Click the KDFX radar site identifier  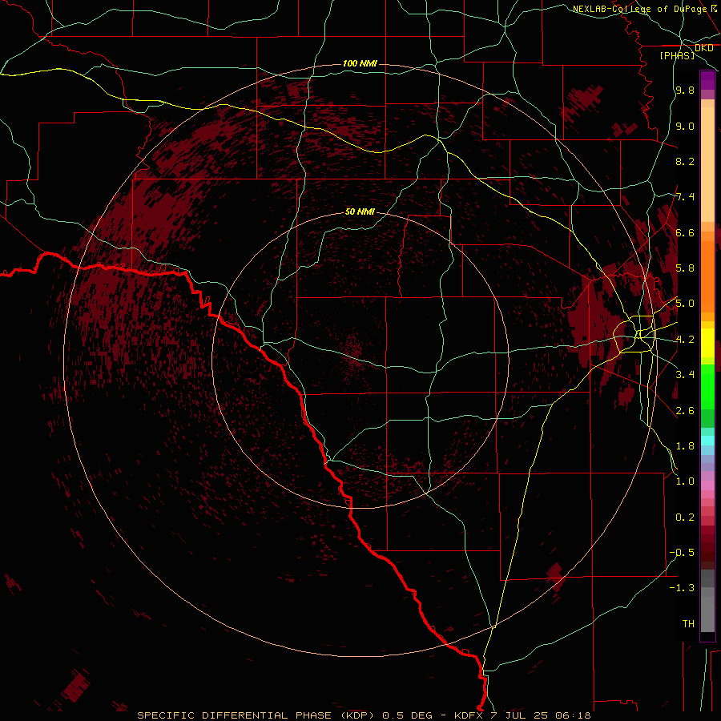point(469,715)
